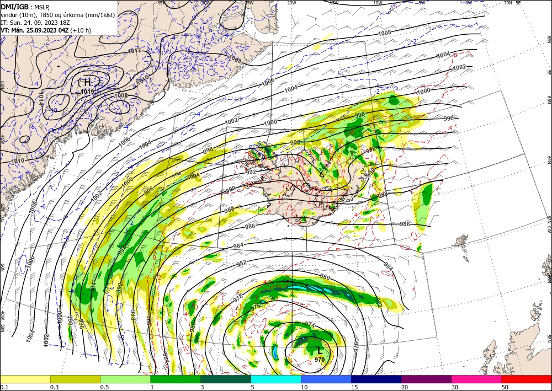
Task: Pick the bright blue 10–15 legend swatch
Action: tap(326, 379)
